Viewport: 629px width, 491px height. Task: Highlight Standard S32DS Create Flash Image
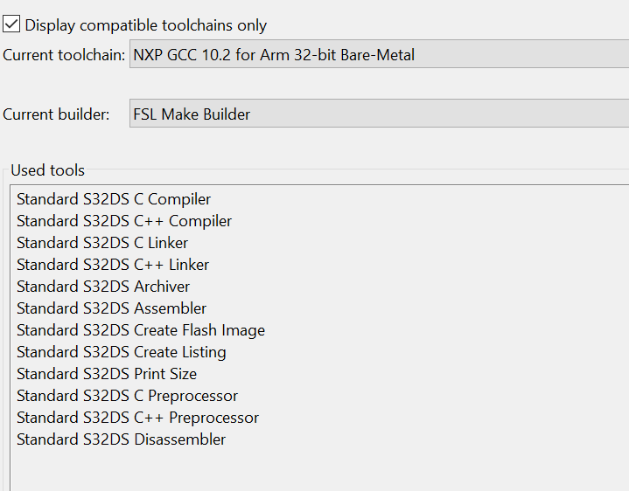(141, 330)
